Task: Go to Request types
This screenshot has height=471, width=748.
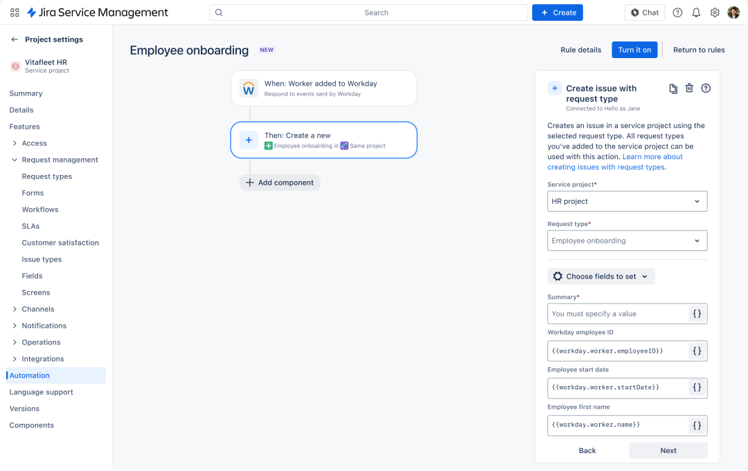Action: tap(47, 176)
